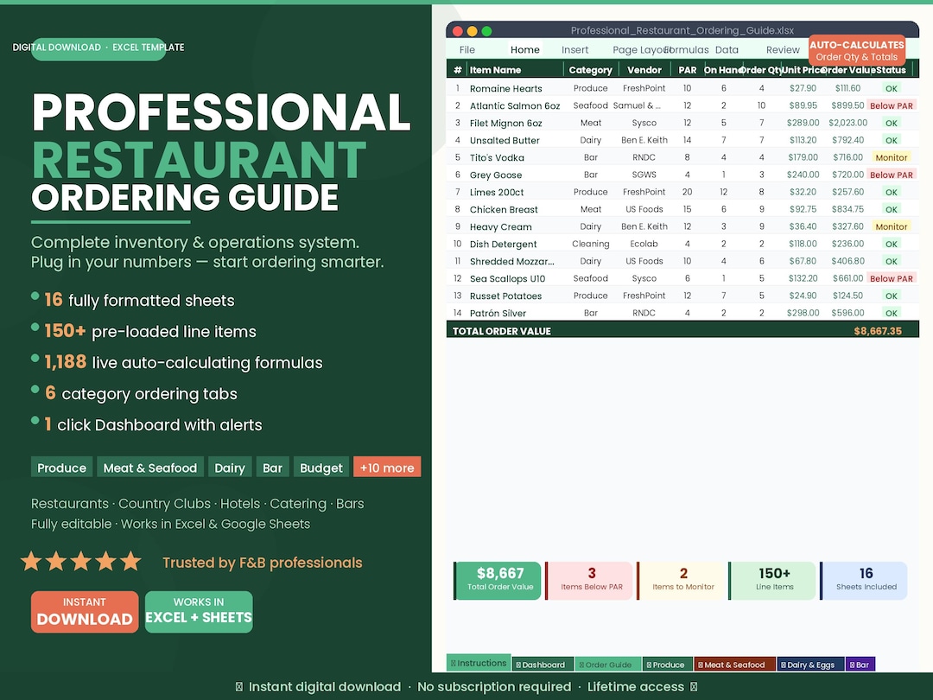Select the Ecolab vendor cell
The width and height of the screenshot is (933, 700).
coord(644,244)
